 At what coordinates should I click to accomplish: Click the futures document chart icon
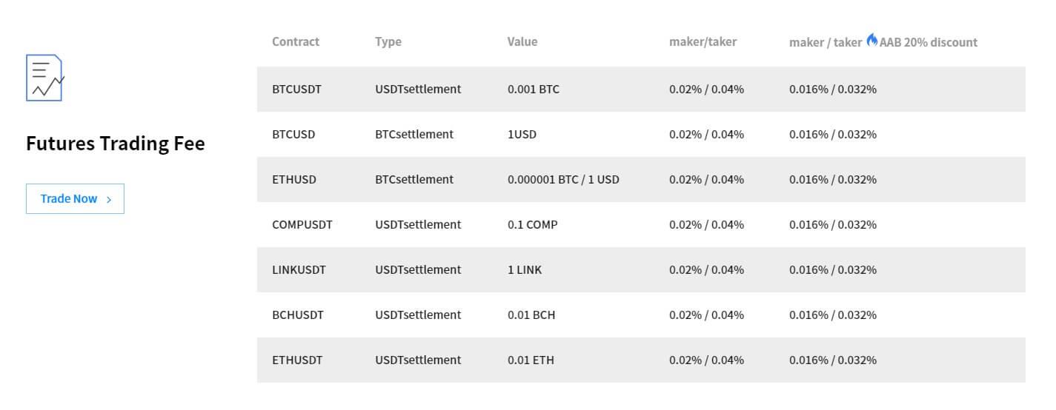click(45, 78)
